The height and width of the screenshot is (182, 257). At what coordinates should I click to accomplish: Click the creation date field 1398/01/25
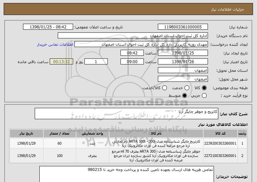[183, 53]
